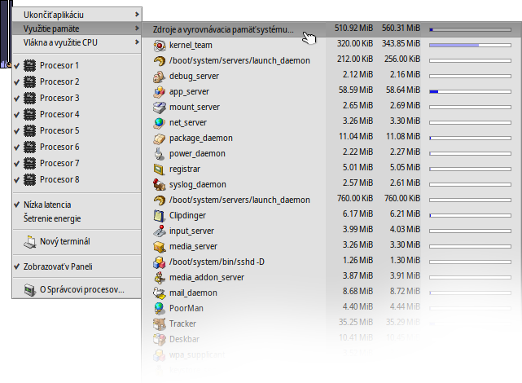522x383 pixels.
Task: Click the power_daemon icon
Action: click(x=160, y=153)
